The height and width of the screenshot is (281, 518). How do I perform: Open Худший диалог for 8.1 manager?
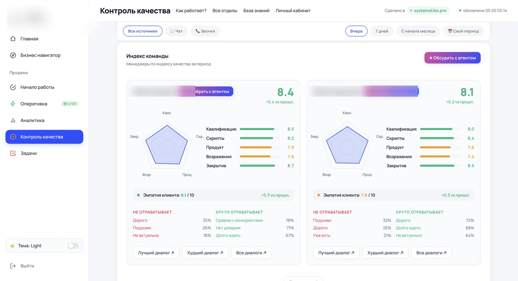385,253
